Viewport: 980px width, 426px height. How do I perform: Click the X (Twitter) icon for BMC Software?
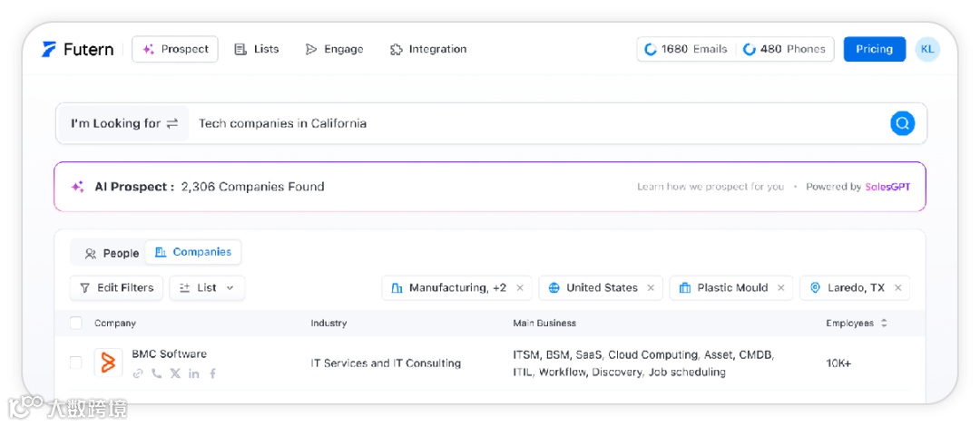pos(175,373)
